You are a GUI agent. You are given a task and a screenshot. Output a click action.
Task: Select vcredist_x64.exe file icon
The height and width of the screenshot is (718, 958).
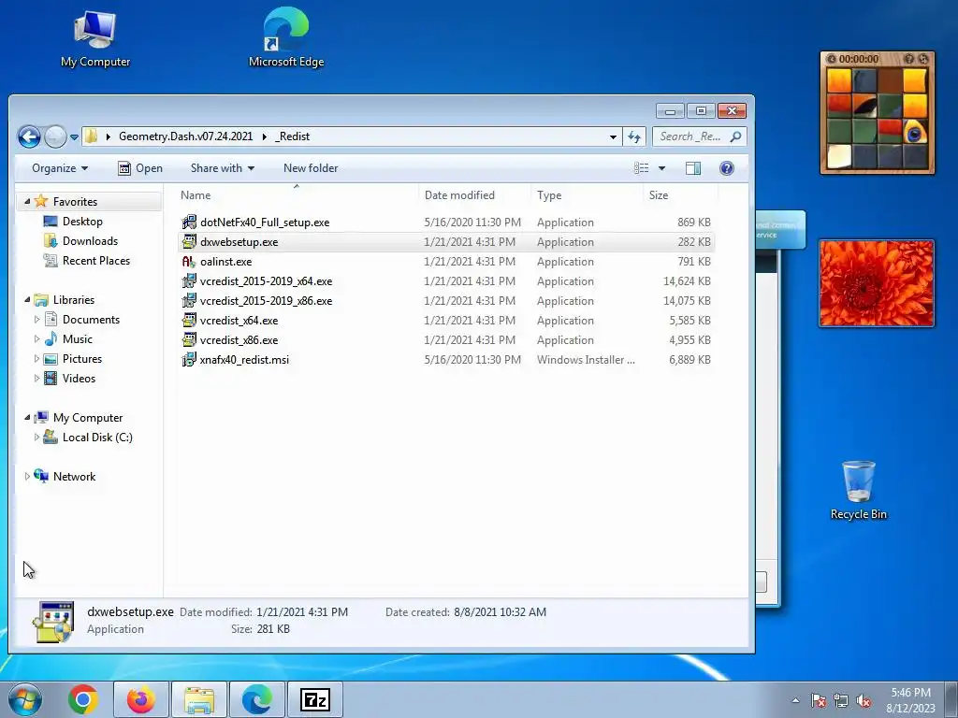[x=189, y=321]
